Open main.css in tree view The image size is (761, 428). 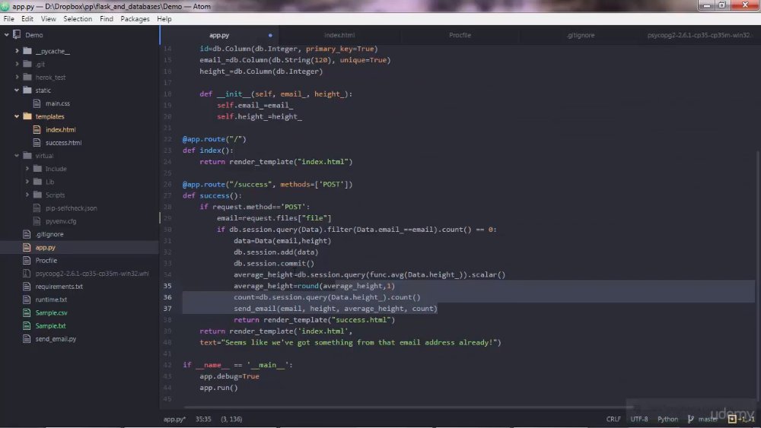58,103
